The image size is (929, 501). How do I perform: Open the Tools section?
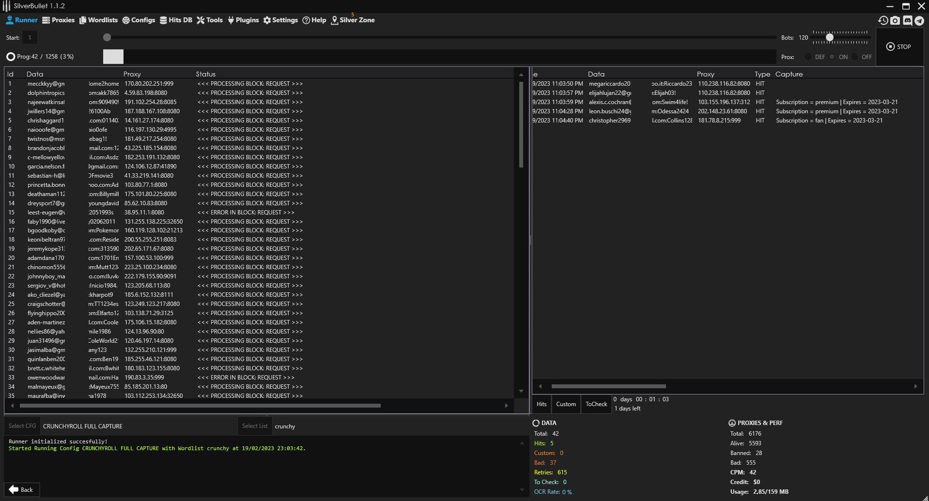pos(210,20)
